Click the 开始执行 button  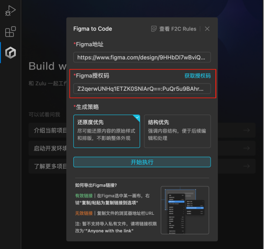pos(142,162)
